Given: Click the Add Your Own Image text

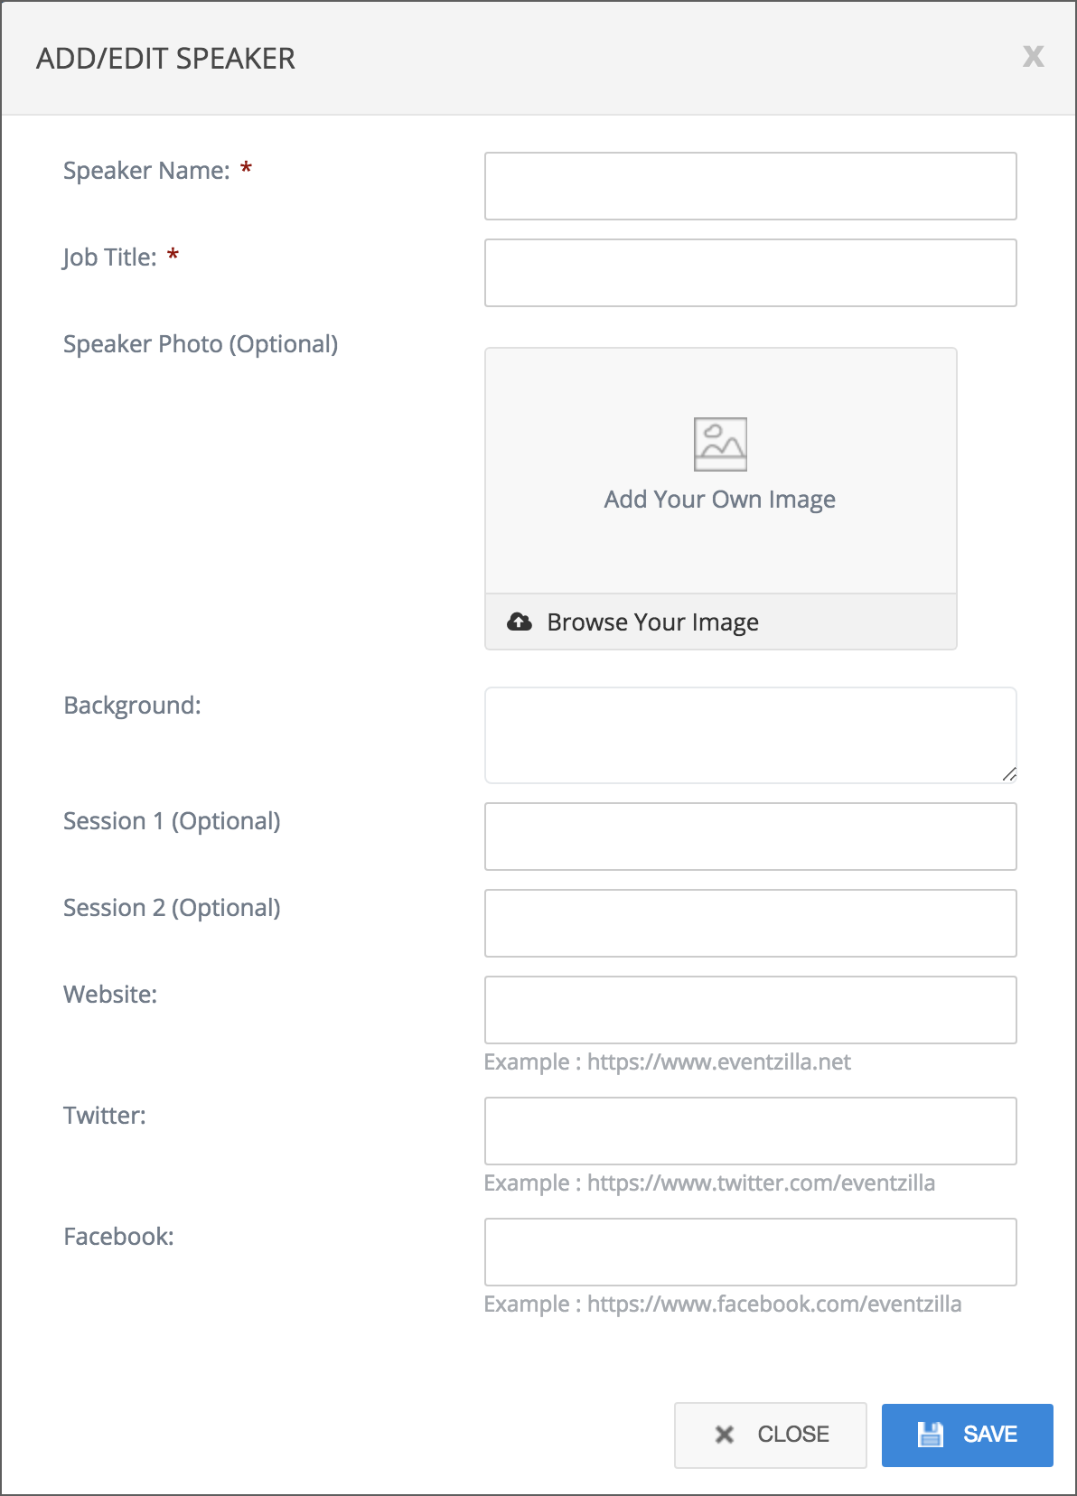Looking at the screenshot, I should [x=719, y=500].
